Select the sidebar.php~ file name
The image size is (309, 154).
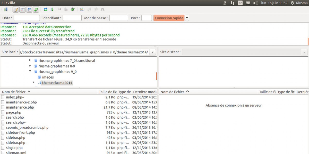(16, 143)
